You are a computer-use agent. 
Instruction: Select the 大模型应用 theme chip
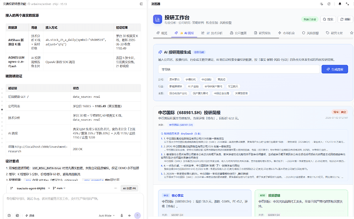[241, 94]
